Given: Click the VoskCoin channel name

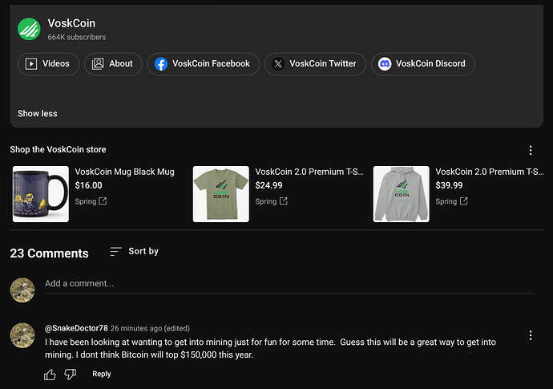Looking at the screenshot, I should [x=71, y=23].
